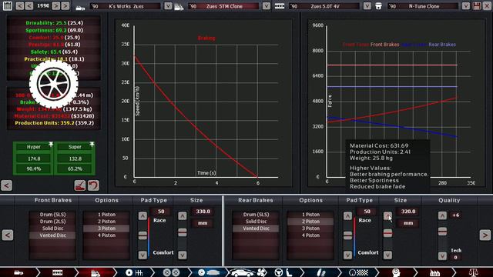
Task: Select Drum (SLS) for front brakes
Action: point(52,215)
